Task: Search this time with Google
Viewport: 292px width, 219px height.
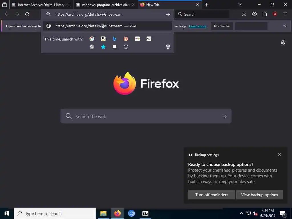Action: [92, 39]
